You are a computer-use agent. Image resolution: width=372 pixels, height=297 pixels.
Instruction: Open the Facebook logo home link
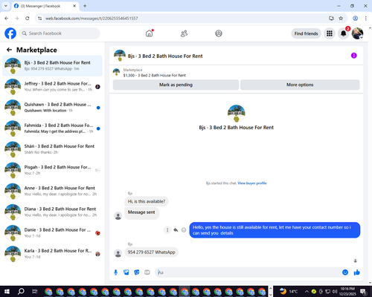pyautogui.click(x=10, y=33)
